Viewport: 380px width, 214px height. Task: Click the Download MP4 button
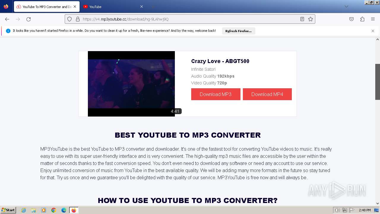267,94
